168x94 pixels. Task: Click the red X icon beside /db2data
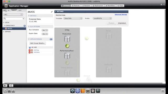tap(30, 52)
